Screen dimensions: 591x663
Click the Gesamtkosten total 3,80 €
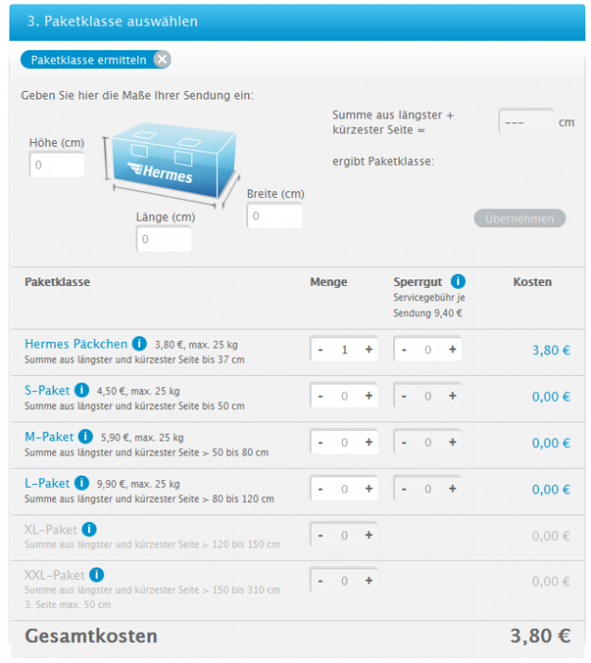(x=540, y=636)
